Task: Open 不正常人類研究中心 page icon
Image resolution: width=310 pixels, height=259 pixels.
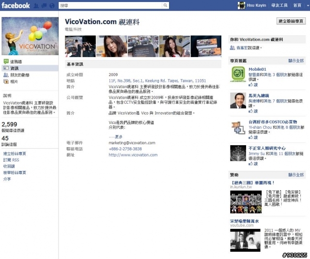Action: [x=238, y=153]
